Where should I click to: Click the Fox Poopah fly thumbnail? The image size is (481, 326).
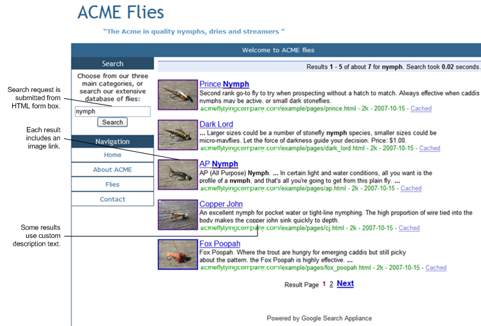pyautogui.click(x=178, y=255)
